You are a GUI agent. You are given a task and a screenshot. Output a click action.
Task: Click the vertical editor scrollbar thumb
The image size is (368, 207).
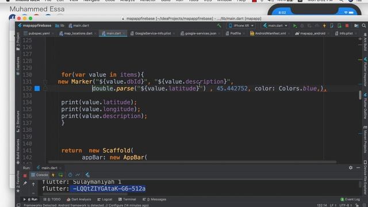pos(360,95)
